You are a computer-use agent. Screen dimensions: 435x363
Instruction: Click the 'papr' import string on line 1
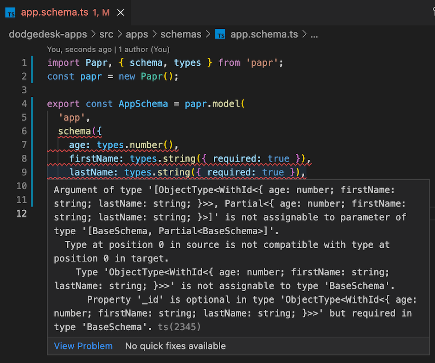point(263,62)
